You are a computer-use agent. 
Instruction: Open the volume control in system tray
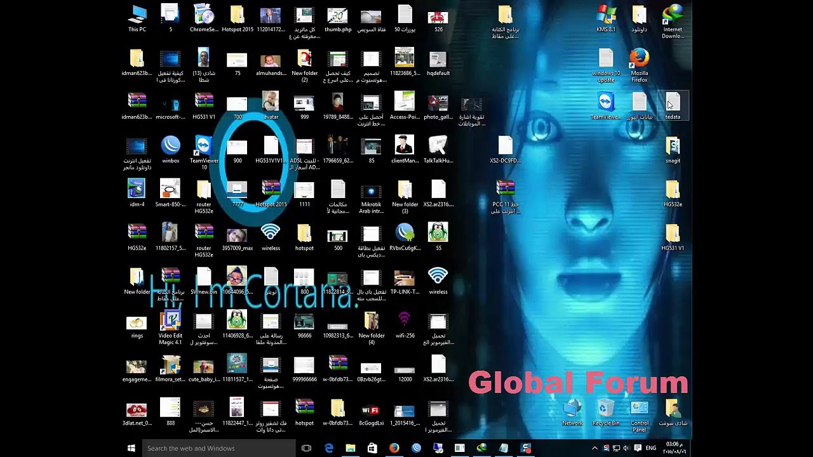click(x=626, y=448)
